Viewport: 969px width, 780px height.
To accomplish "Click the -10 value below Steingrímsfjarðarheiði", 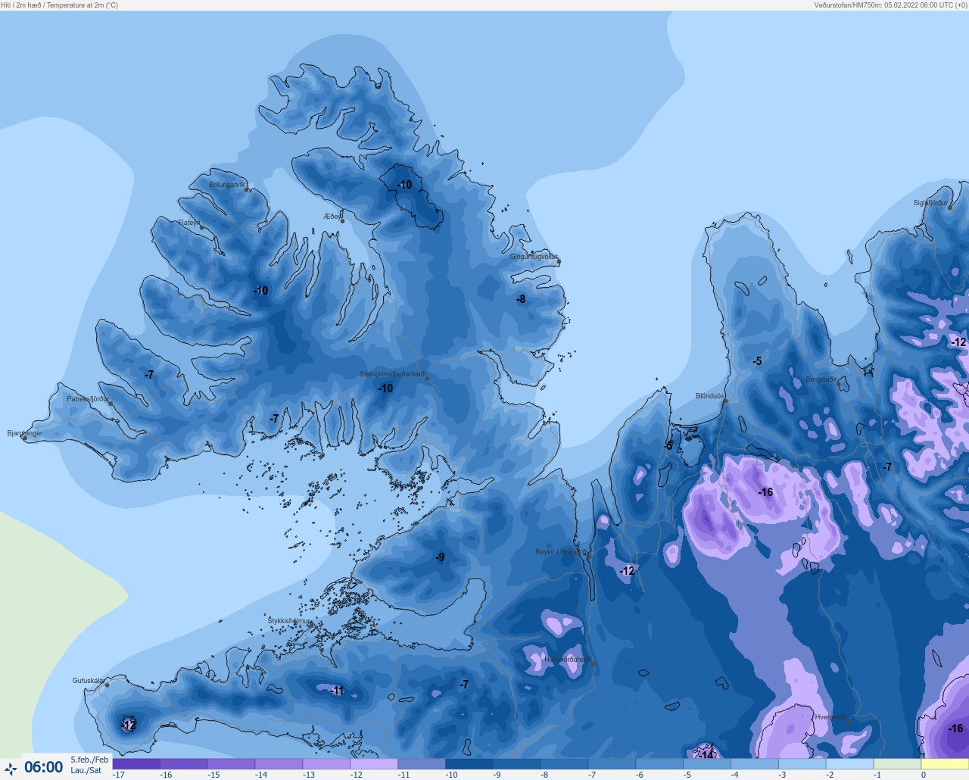I will [385, 388].
